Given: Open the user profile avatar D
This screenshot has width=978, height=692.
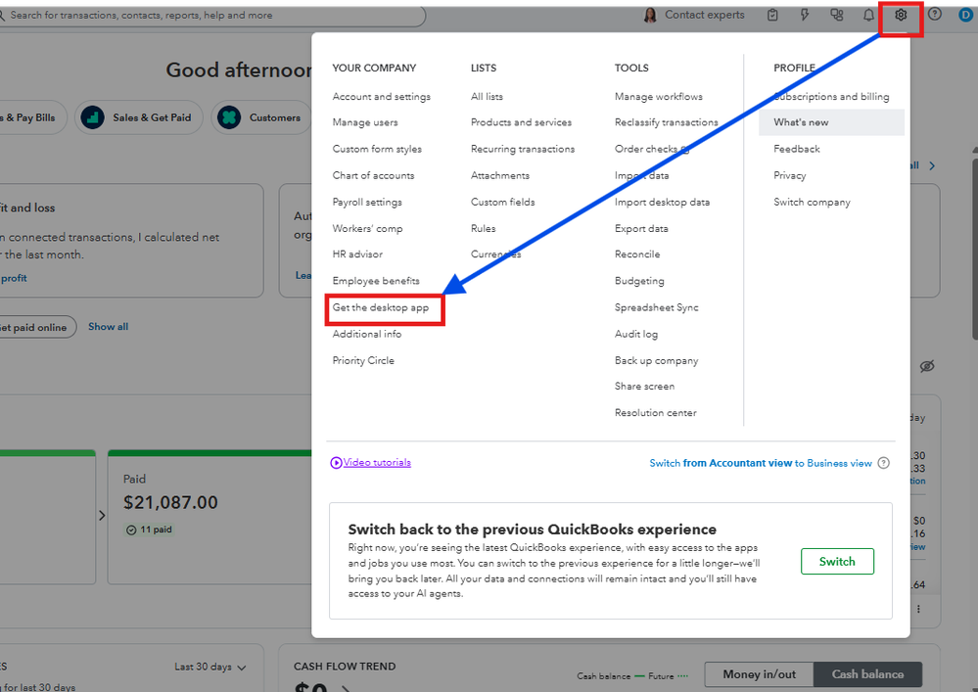Looking at the screenshot, I should 965,16.
